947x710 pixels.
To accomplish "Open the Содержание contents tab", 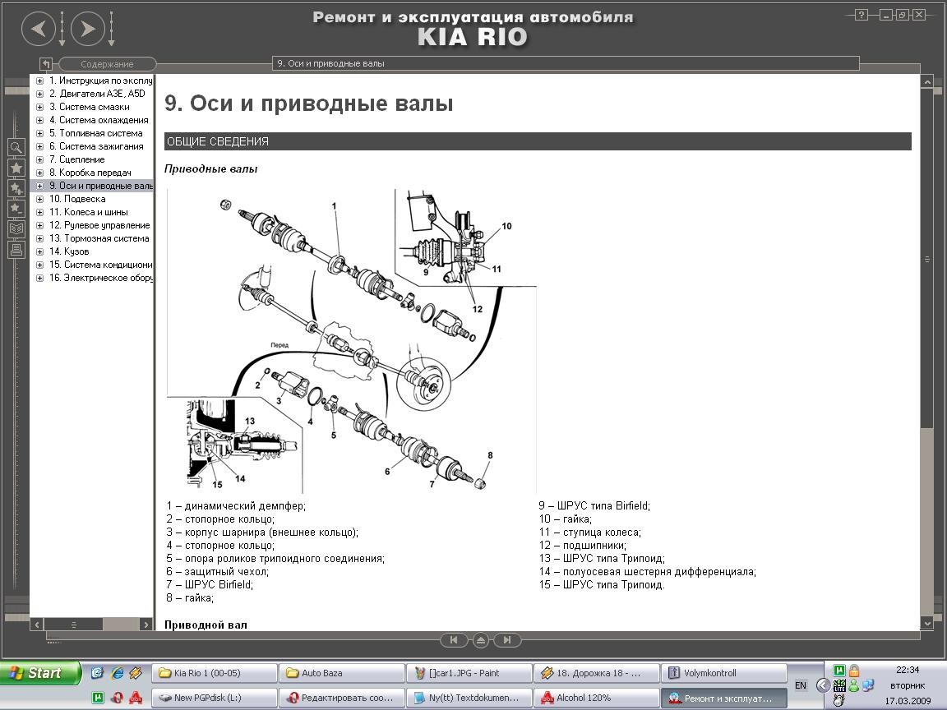I will (x=107, y=64).
